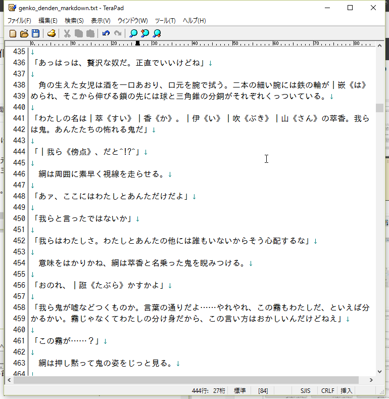The height and width of the screenshot is (399, 389).
Task: Place cursor in 「この霧が……？」 line
Action: 67,341
